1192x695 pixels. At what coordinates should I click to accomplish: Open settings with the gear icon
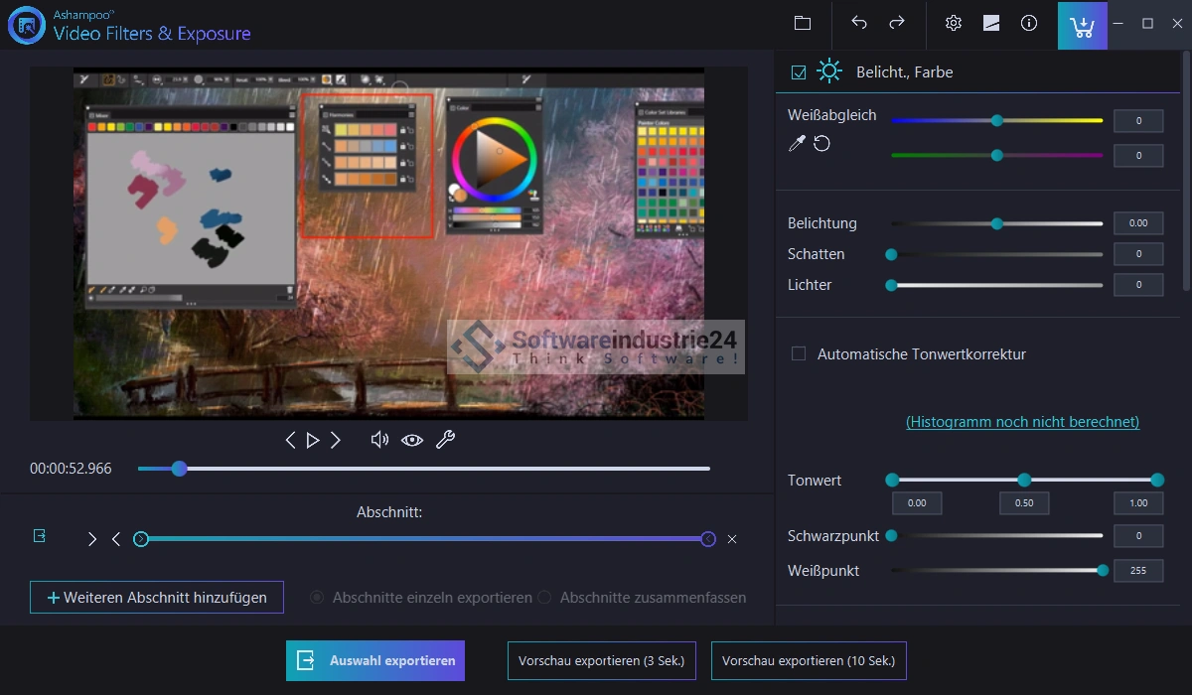point(954,23)
